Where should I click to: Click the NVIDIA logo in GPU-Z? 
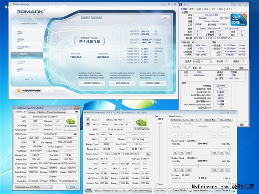point(71,123)
